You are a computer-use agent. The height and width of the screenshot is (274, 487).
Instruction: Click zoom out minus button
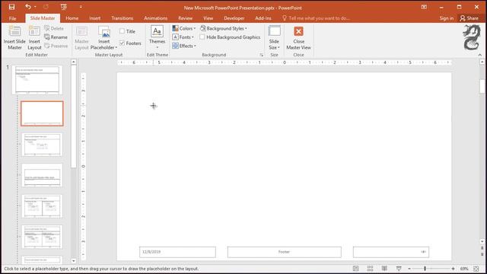[409, 269]
